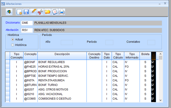Viewport: 171px width, 108px height.
Task: Print with the printer icon
Action: point(62,12)
